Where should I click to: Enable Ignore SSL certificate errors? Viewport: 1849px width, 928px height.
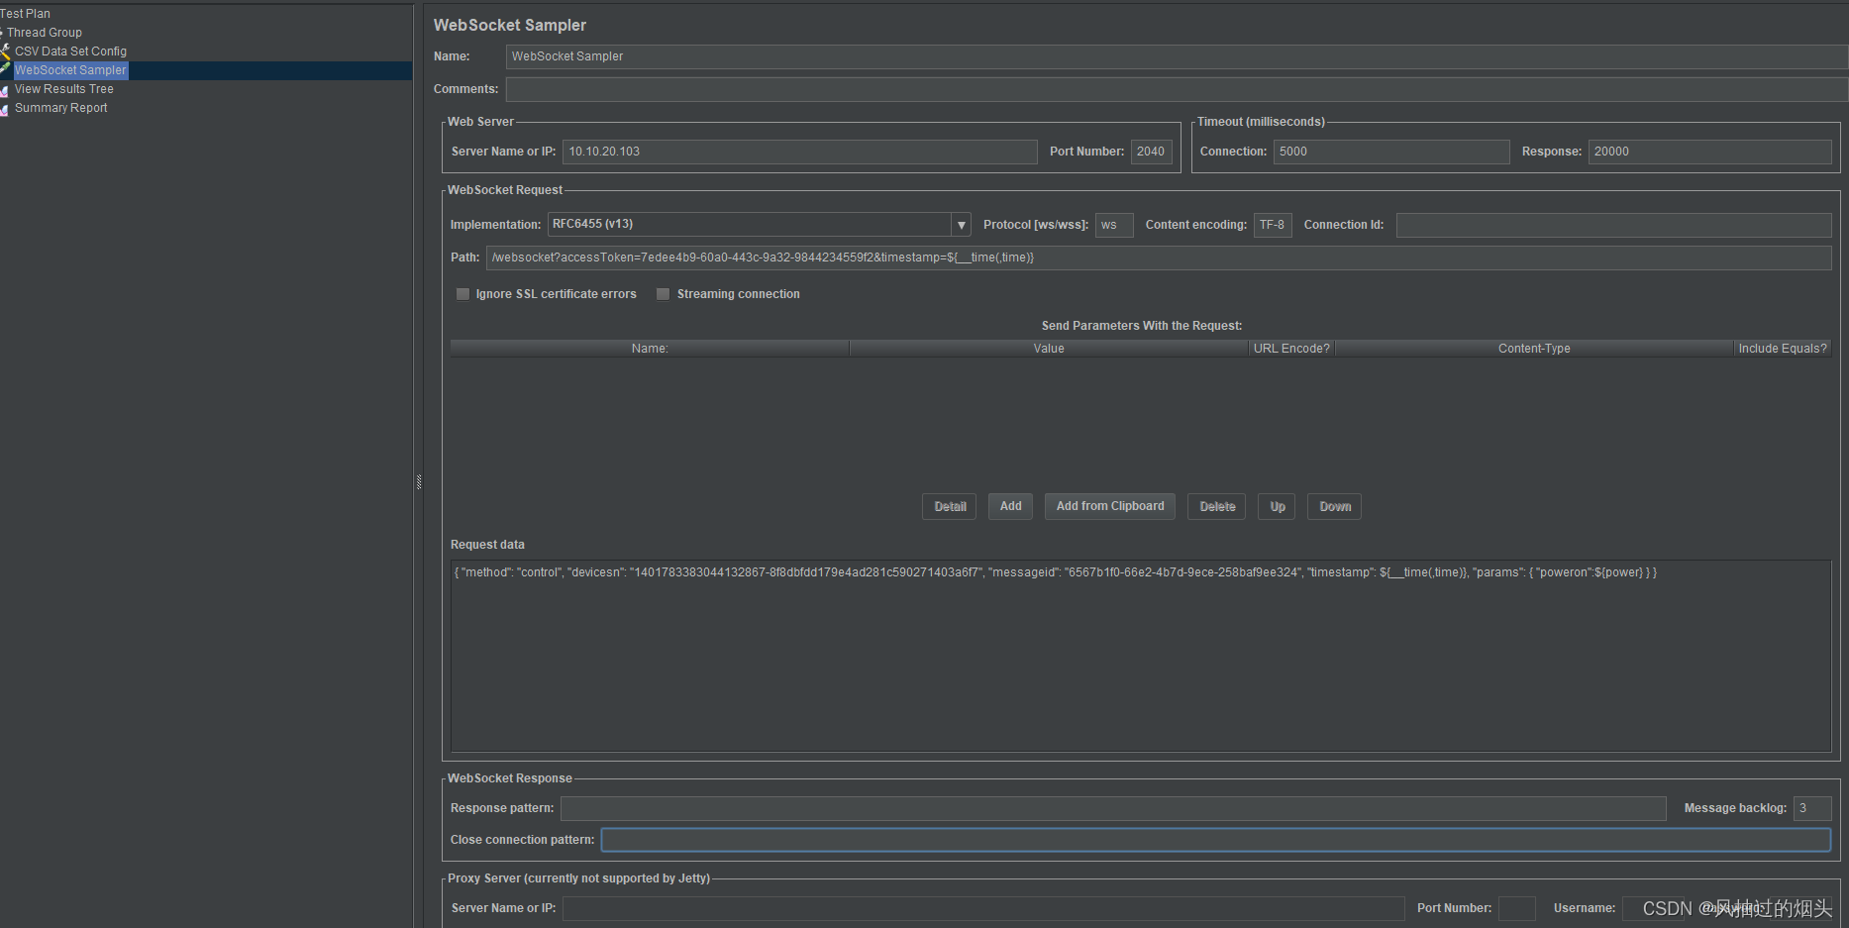click(462, 293)
